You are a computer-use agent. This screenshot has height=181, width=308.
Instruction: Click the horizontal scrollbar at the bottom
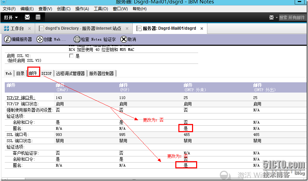click(x=134, y=179)
